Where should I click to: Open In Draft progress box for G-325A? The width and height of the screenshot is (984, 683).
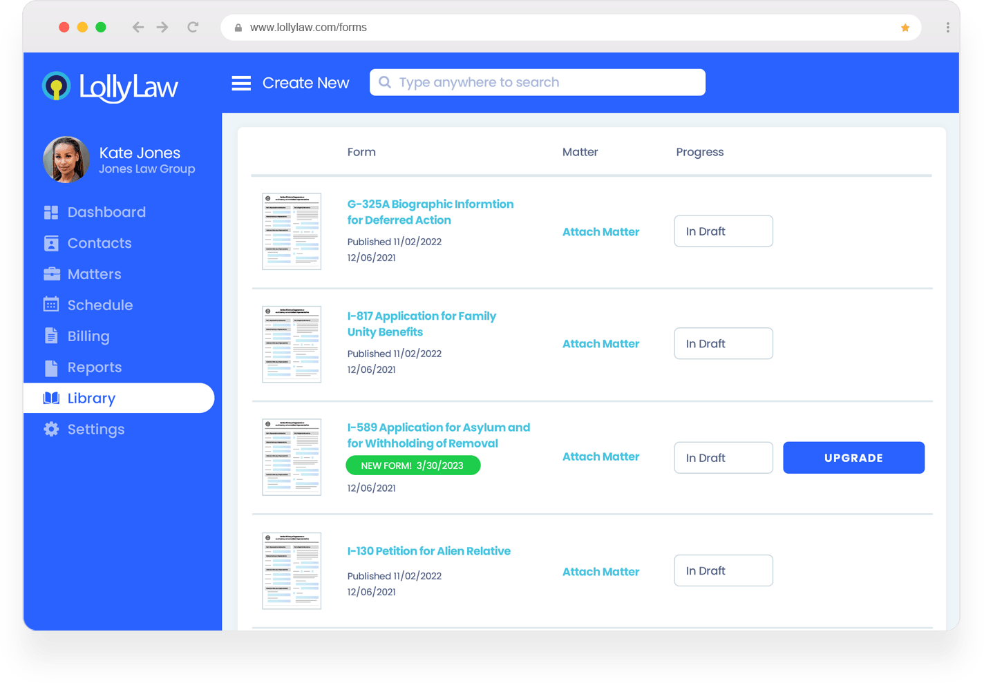pyautogui.click(x=723, y=231)
